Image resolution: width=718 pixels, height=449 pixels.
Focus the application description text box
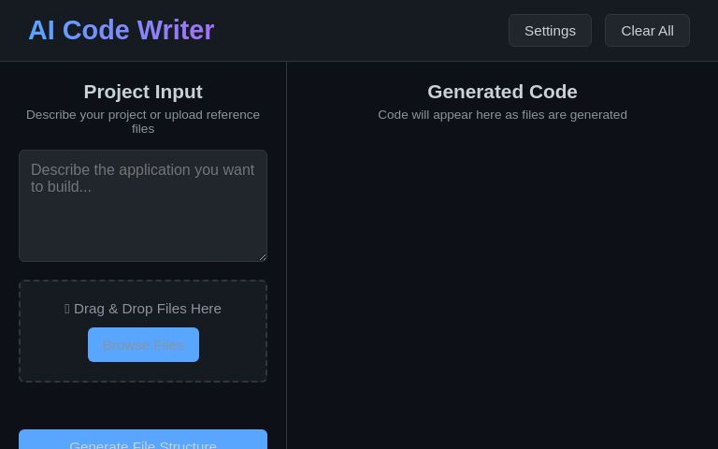(143, 206)
